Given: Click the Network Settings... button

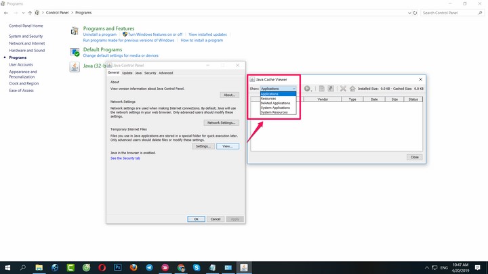Looking at the screenshot, I should (x=221, y=122).
